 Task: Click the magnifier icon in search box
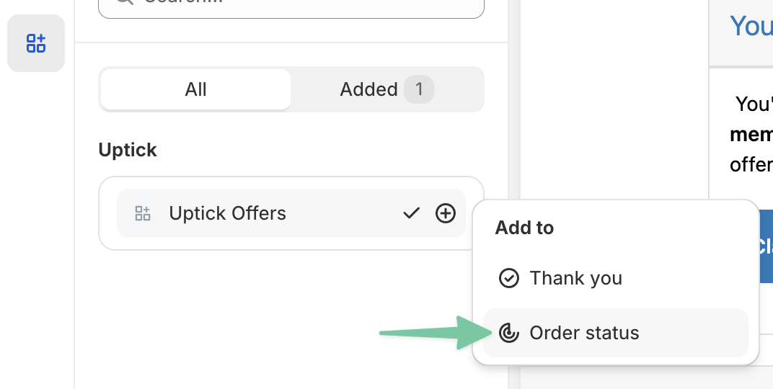pyautogui.click(x=125, y=2)
